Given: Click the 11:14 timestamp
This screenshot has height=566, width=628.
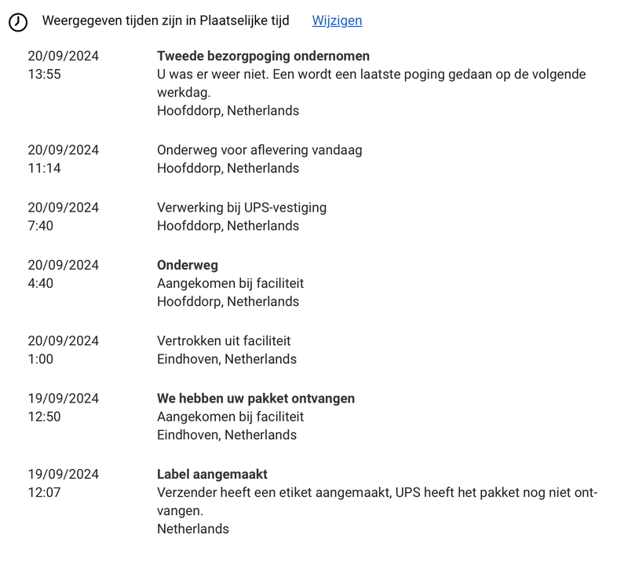Looking at the screenshot, I should (x=44, y=168).
